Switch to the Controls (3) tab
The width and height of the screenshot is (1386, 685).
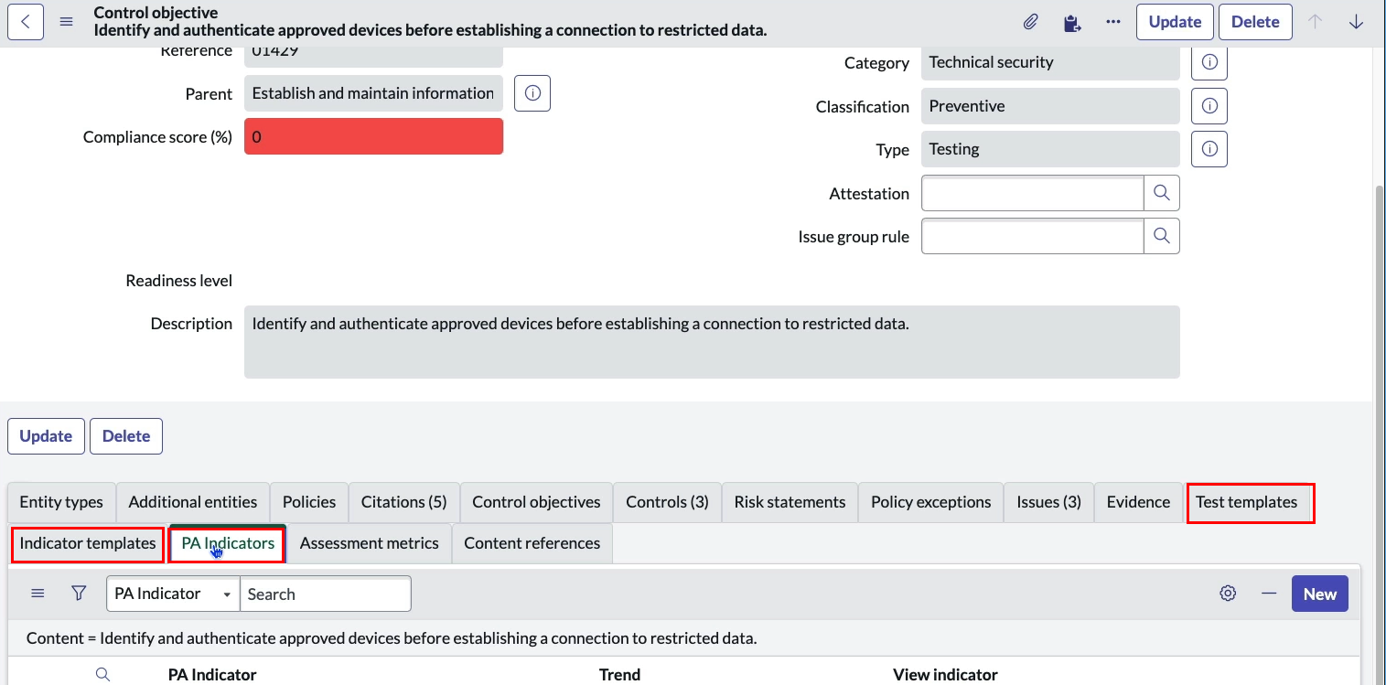(667, 502)
